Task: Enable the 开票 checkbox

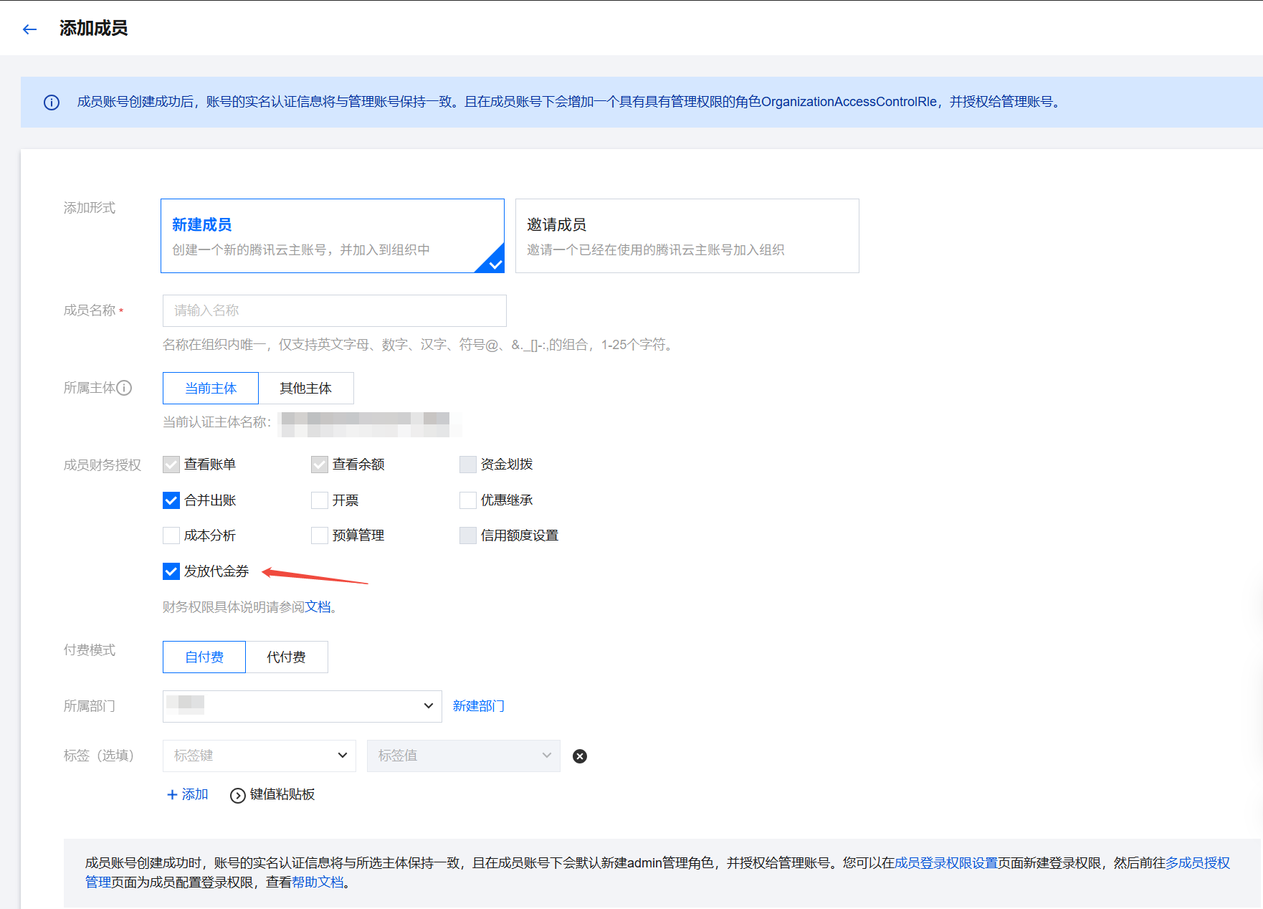Action: point(320,500)
